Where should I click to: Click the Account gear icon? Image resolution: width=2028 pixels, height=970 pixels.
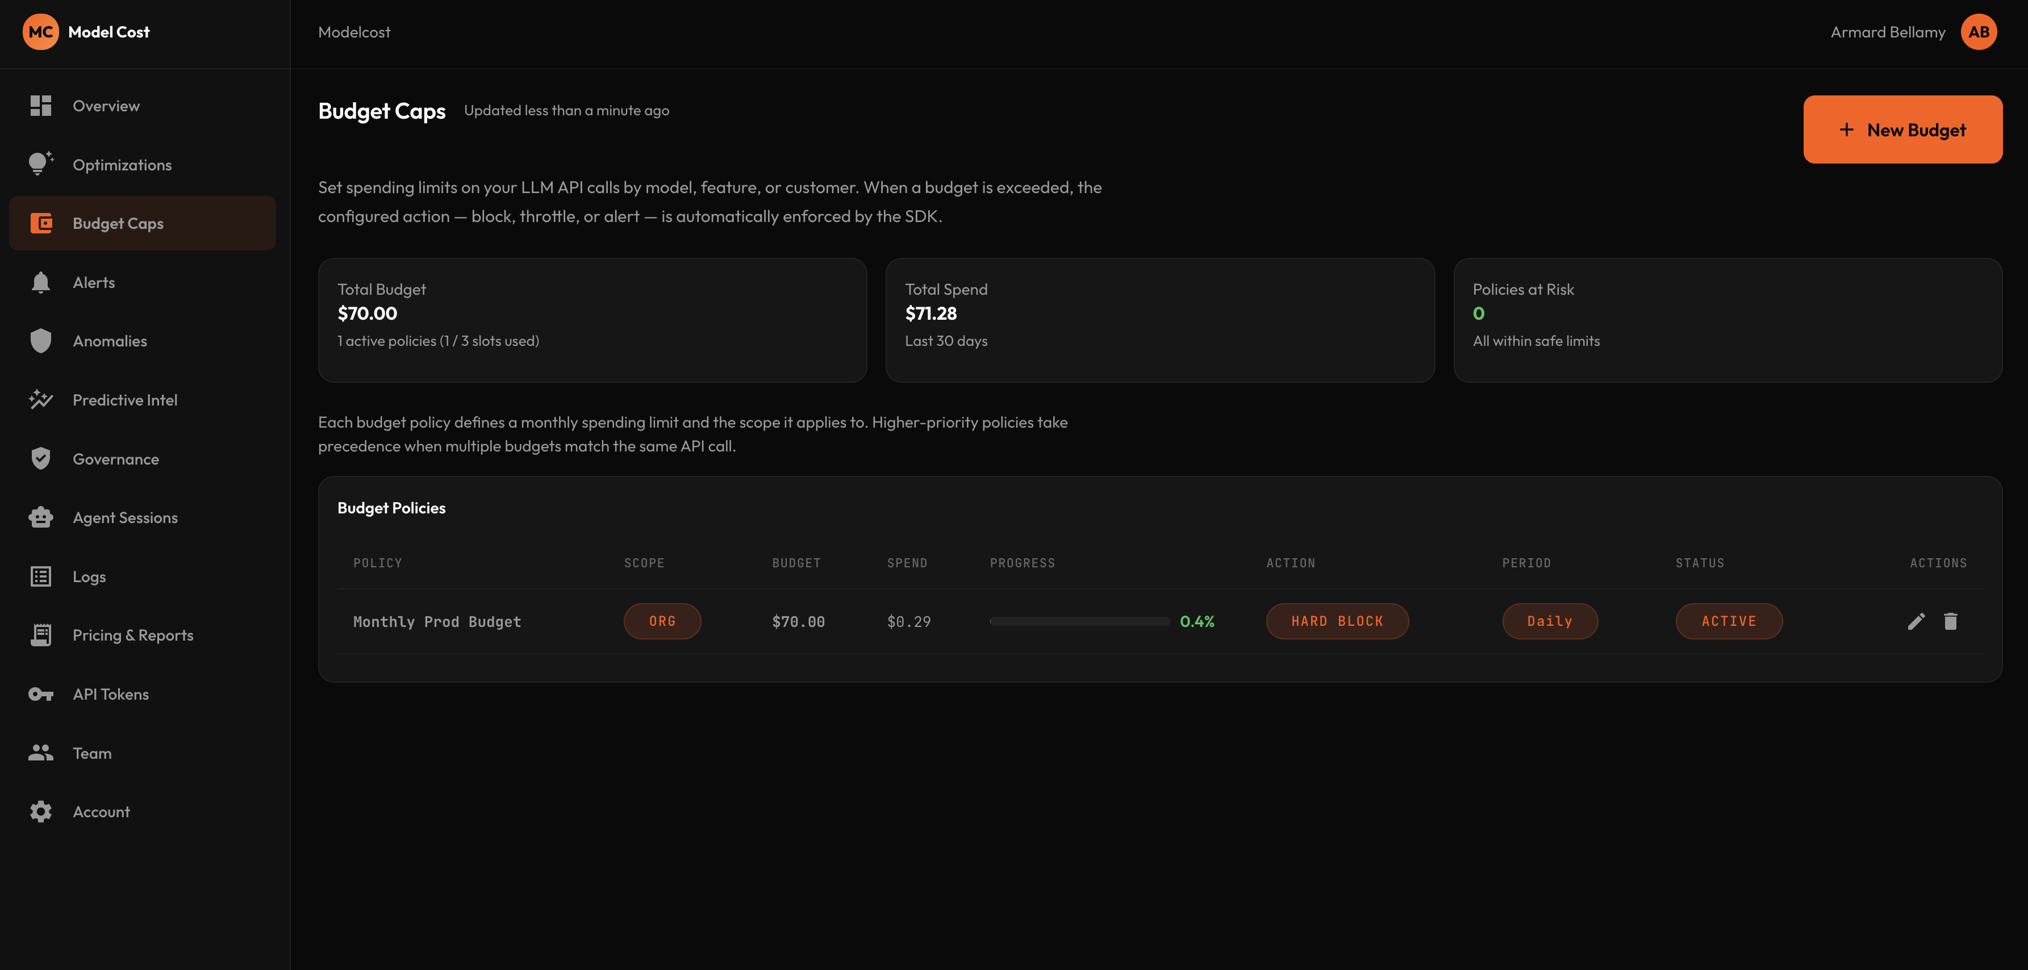(x=41, y=812)
